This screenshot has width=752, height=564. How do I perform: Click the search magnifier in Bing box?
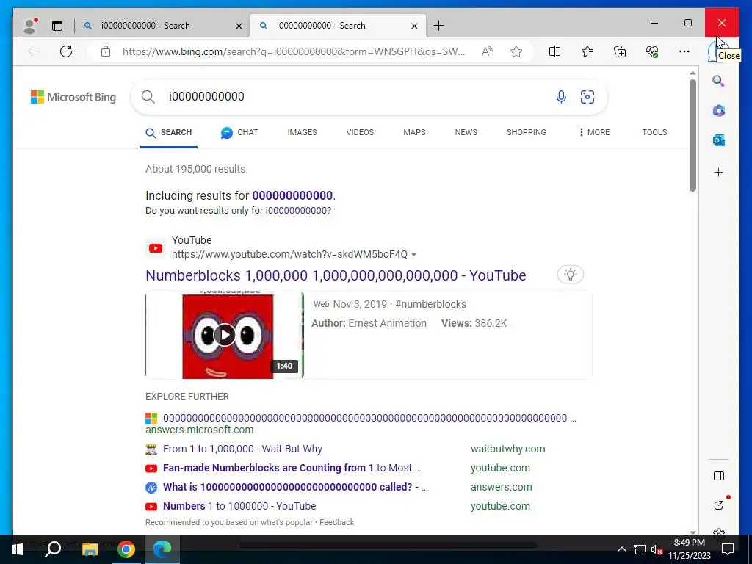148,97
